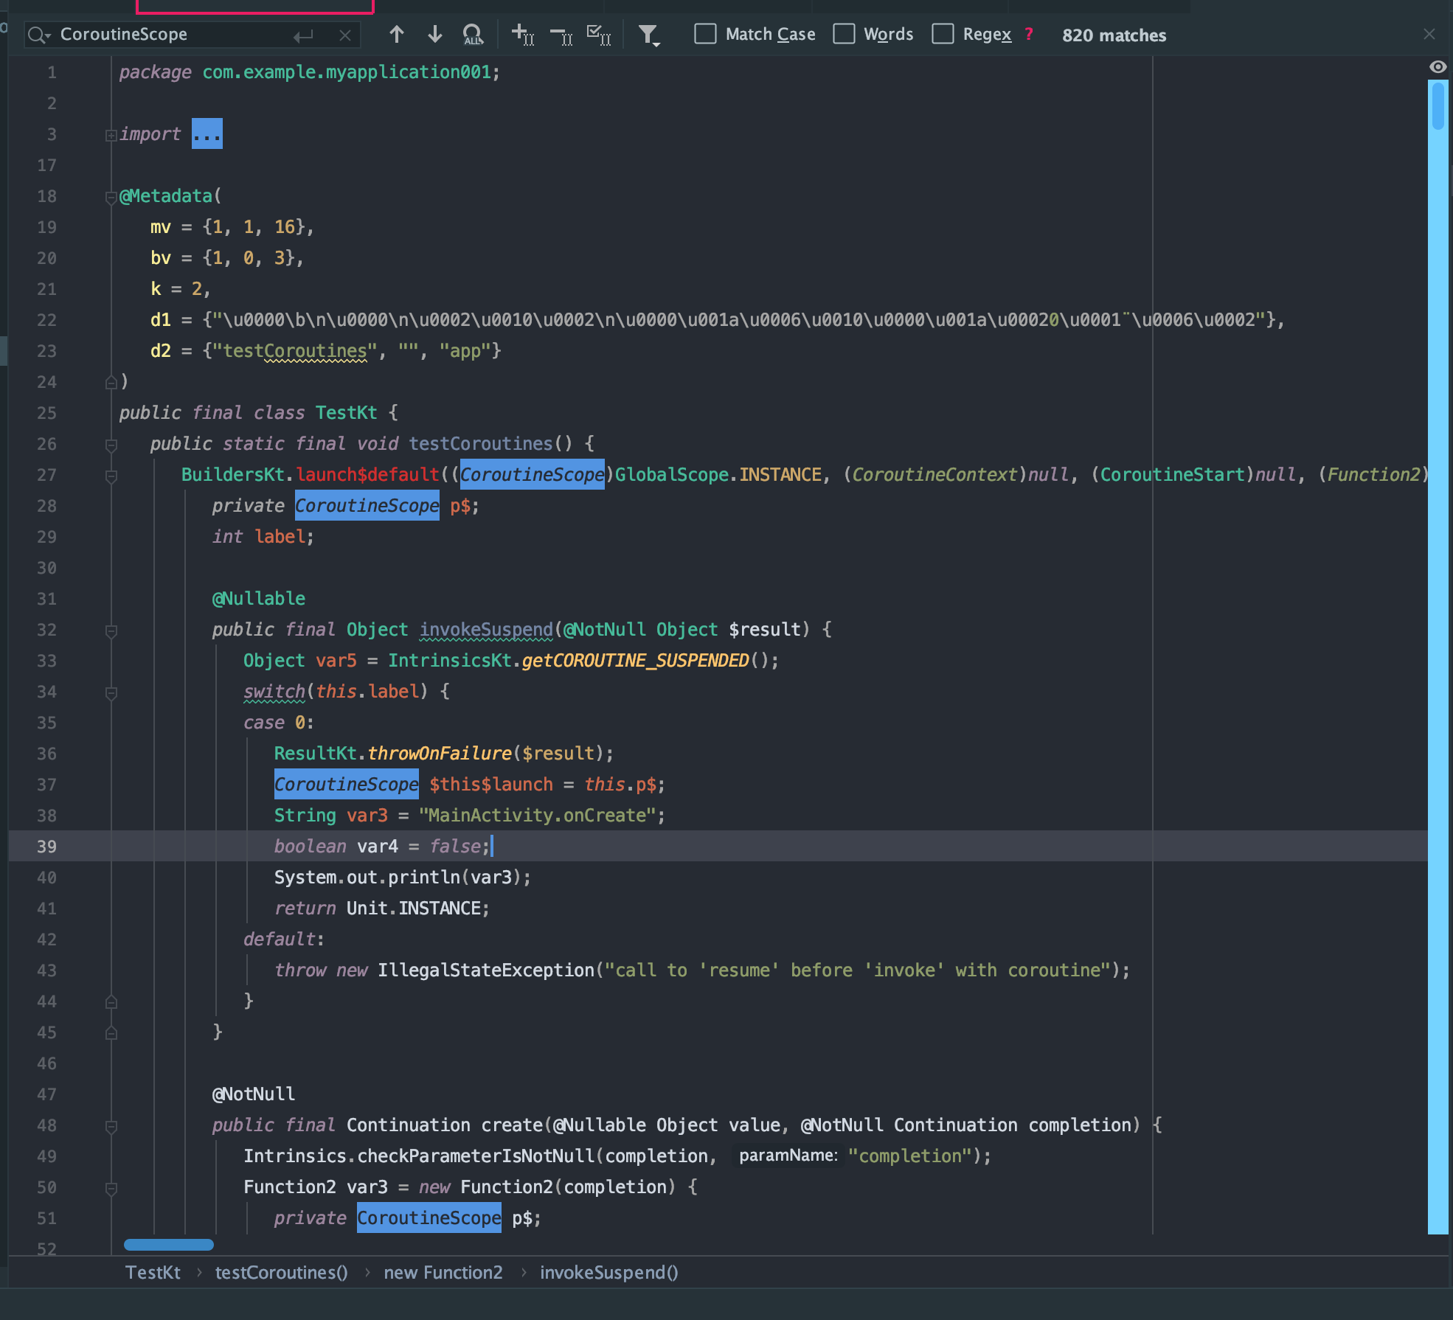The image size is (1453, 1320).
Task: Click return Unit.INSTANCE line
Action: click(x=381, y=909)
